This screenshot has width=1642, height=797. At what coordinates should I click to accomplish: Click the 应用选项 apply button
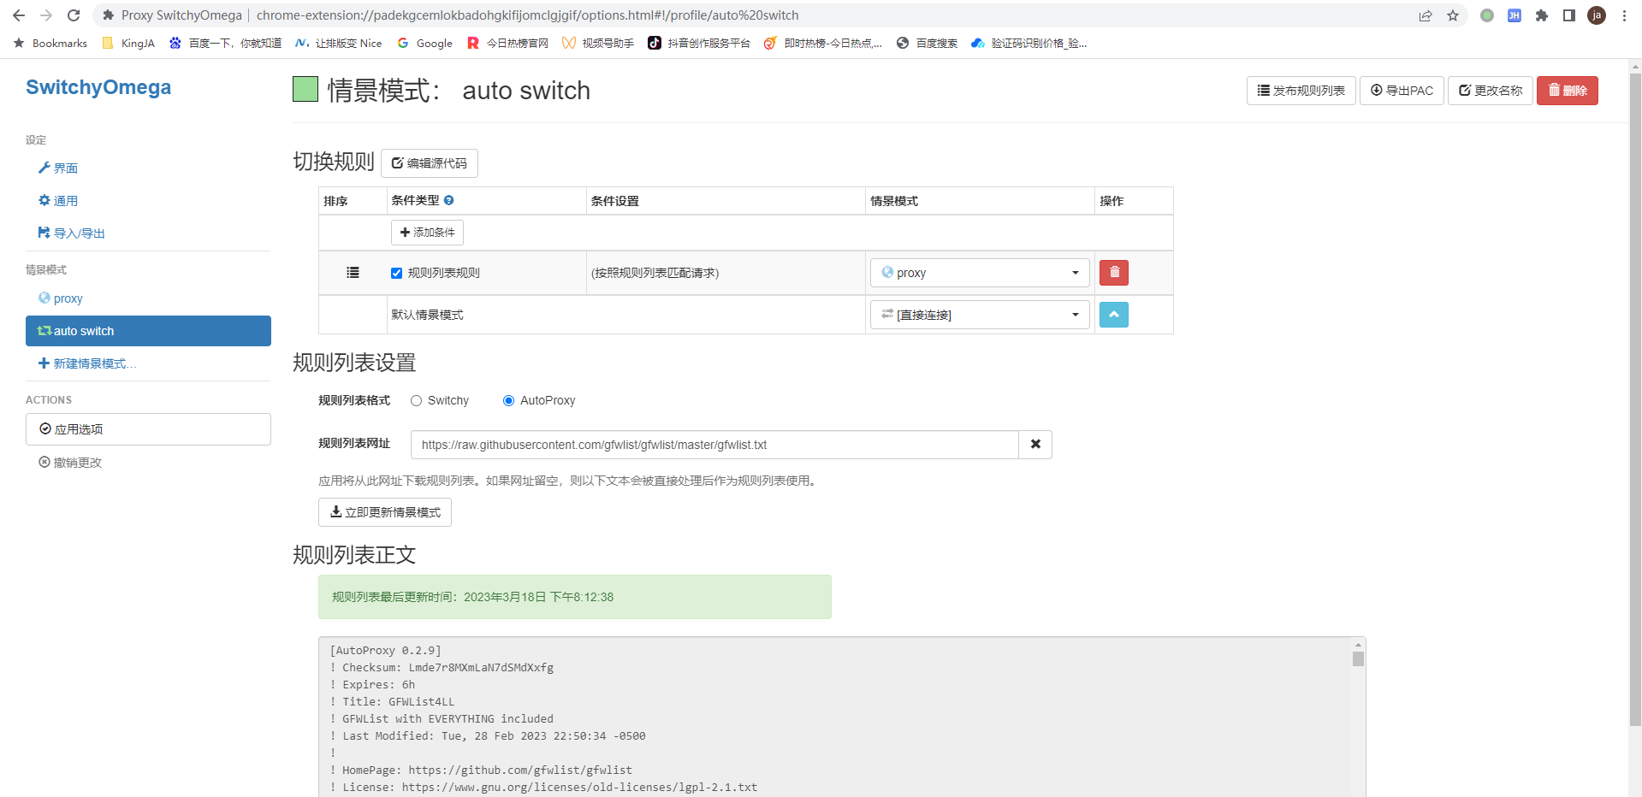tap(148, 429)
